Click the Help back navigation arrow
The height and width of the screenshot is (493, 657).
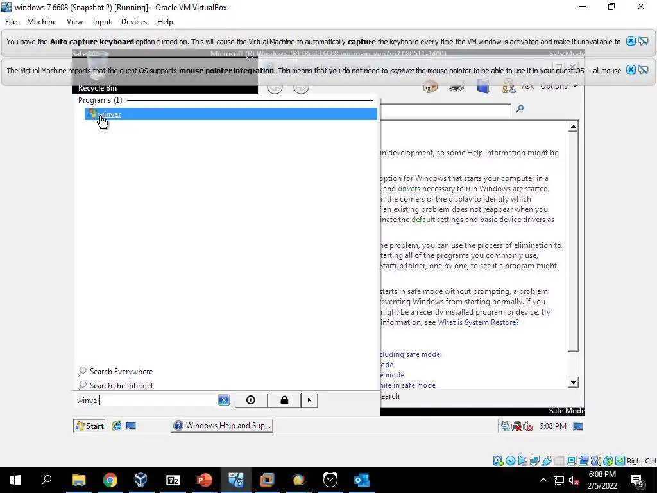275,87
